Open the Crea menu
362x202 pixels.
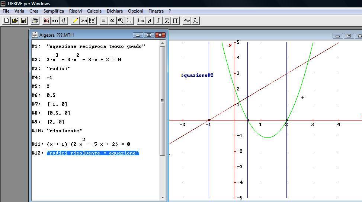34,11
